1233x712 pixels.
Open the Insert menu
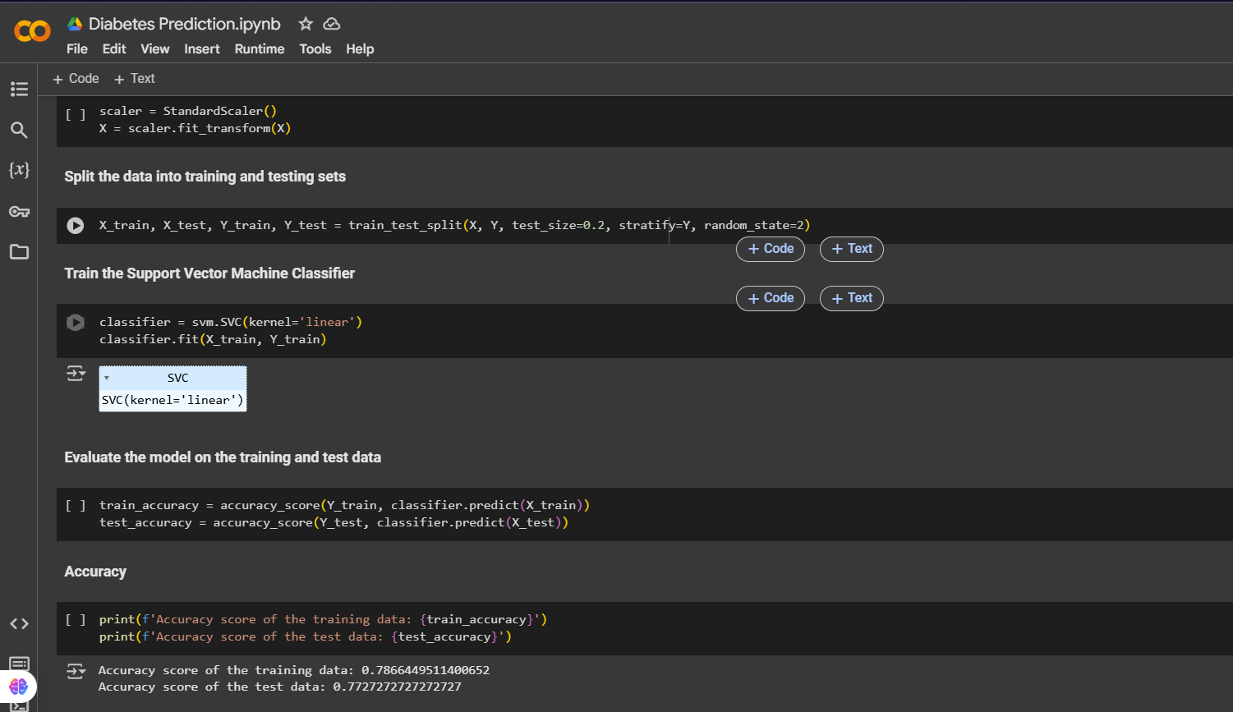[202, 49]
